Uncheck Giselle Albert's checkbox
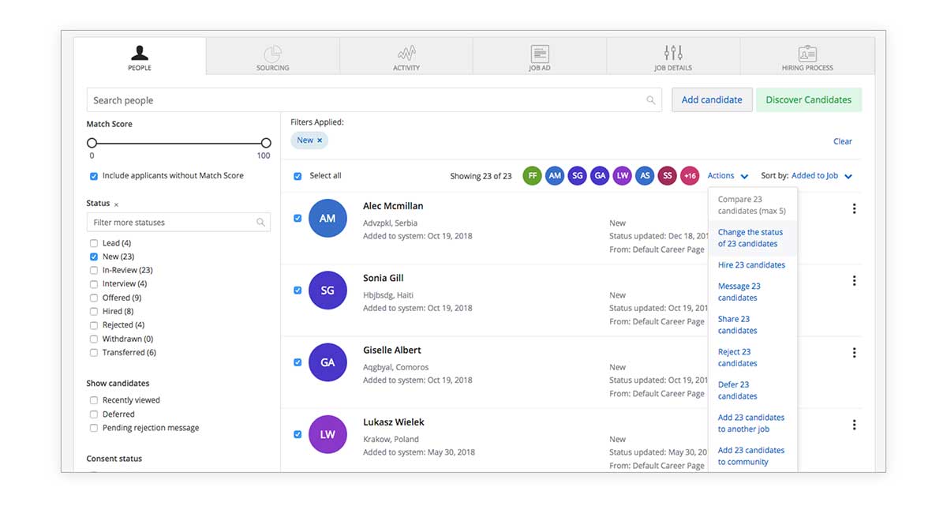The height and width of the screenshot is (521, 947). tap(298, 362)
